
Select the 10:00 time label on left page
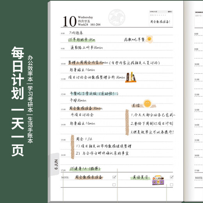tap(63, 64)
